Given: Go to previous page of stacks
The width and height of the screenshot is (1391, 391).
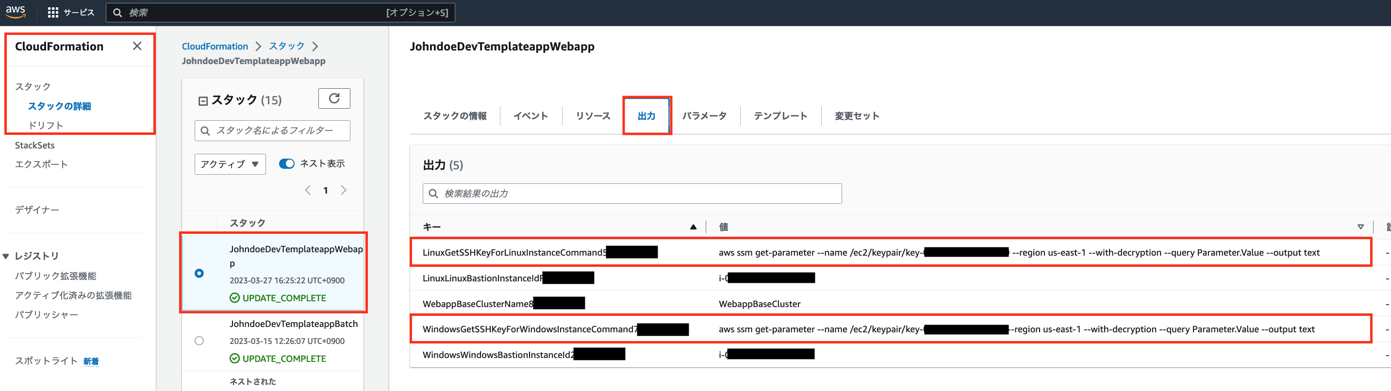Looking at the screenshot, I should [x=308, y=190].
